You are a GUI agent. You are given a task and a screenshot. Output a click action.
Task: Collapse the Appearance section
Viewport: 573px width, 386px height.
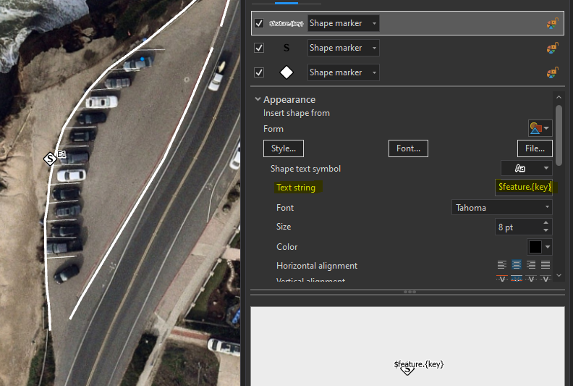[x=258, y=99]
